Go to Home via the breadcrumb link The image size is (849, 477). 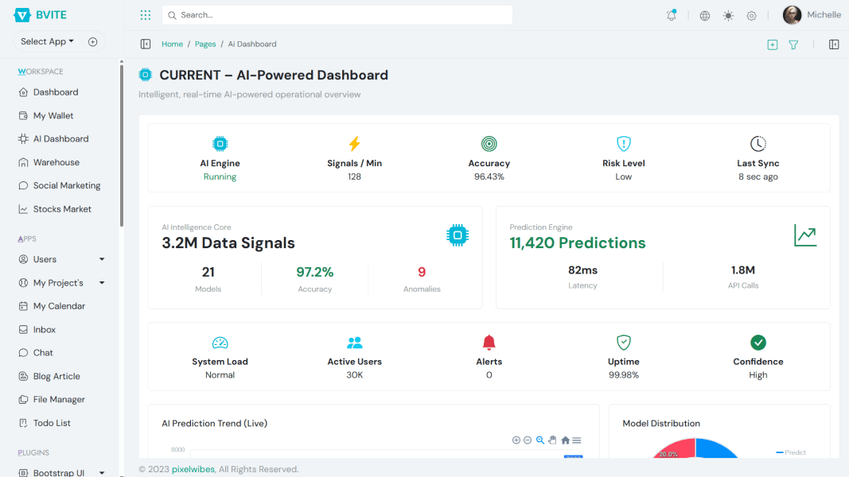tap(172, 44)
